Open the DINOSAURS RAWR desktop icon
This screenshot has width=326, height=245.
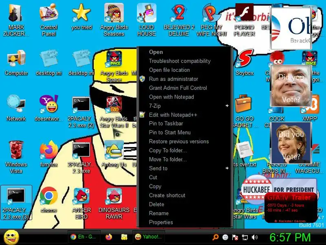click(114, 203)
